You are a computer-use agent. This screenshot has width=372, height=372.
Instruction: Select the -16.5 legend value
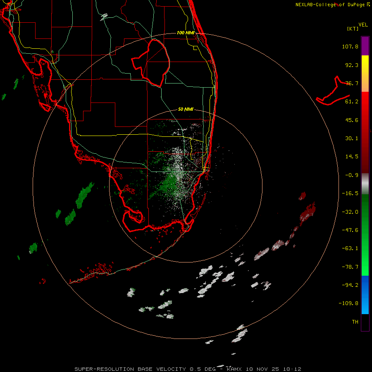click(350, 193)
